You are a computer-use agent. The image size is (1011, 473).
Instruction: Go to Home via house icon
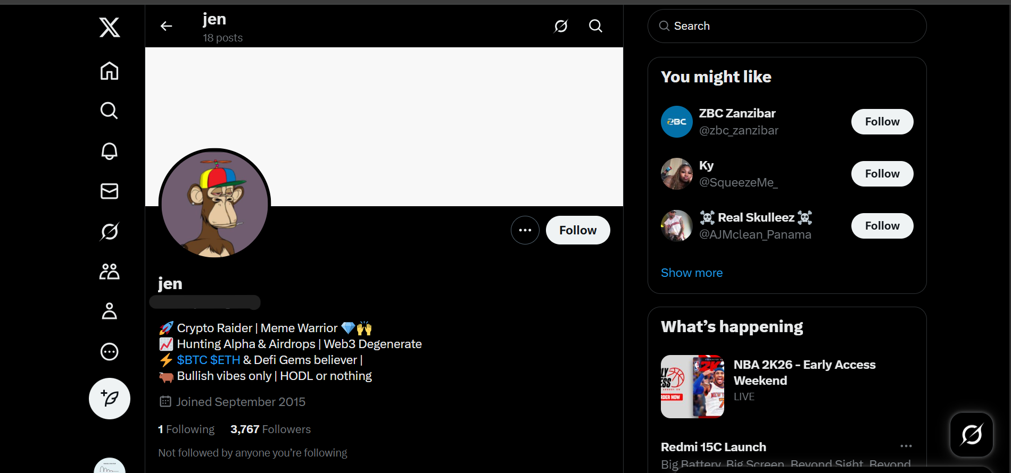[110, 71]
